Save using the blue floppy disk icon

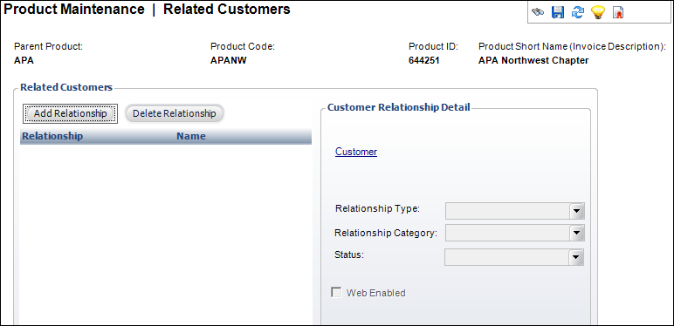point(558,12)
